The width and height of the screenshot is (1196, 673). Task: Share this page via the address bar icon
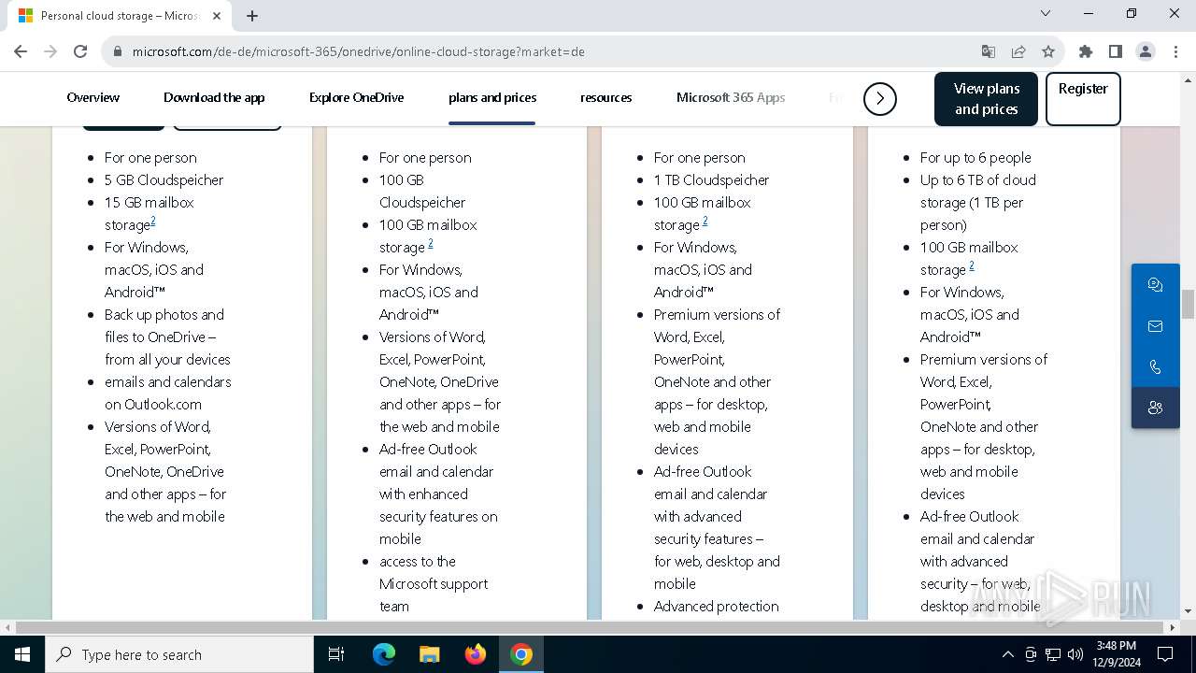click(1018, 51)
